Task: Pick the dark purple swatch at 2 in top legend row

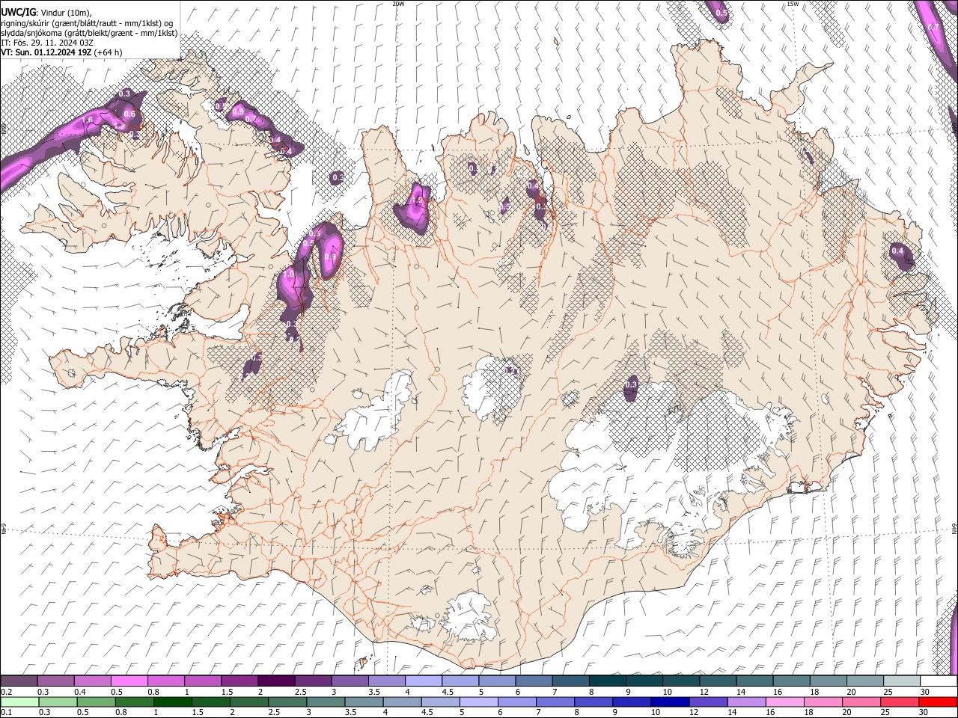Action: click(277, 681)
